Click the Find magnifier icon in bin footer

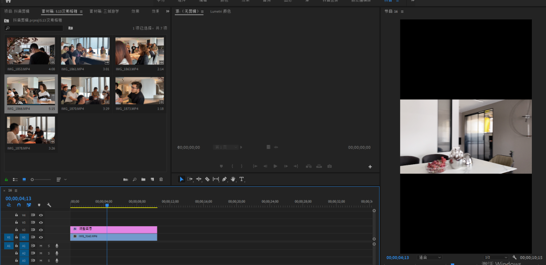(x=134, y=179)
